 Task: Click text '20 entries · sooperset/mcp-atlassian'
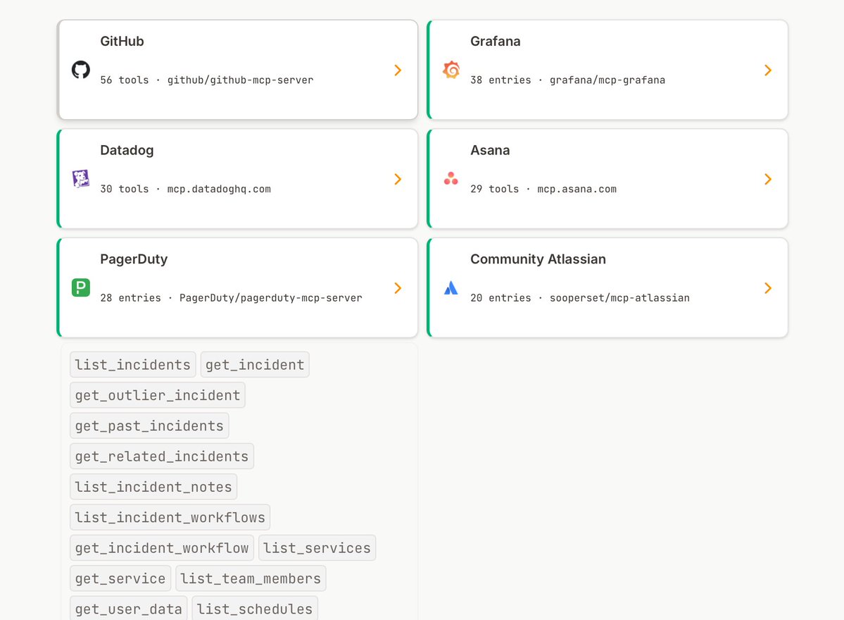580,298
